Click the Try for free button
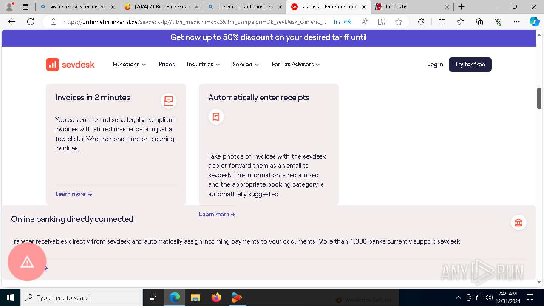 coord(470,65)
